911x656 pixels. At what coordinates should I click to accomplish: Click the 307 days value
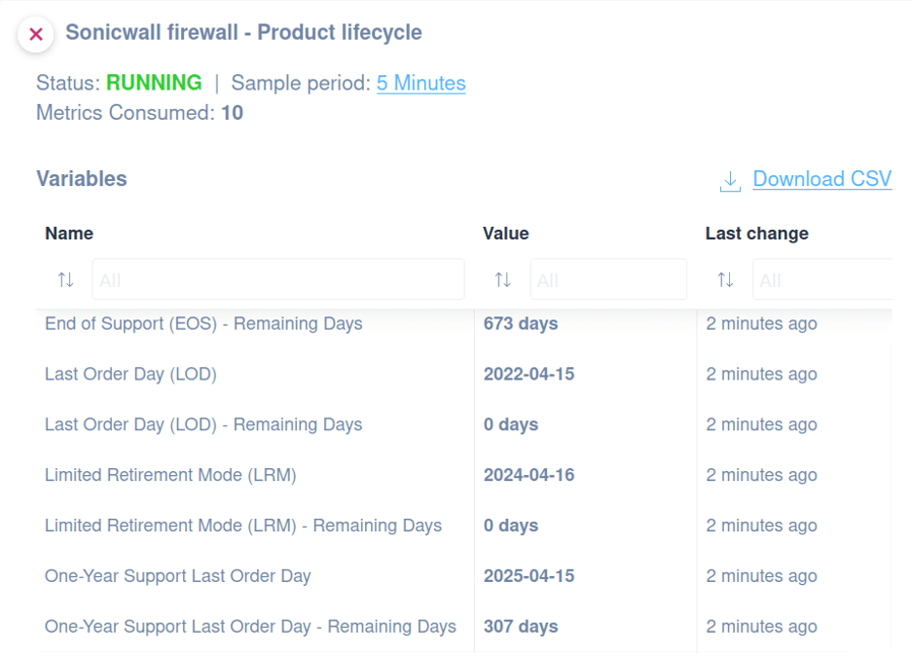click(521, 627)
